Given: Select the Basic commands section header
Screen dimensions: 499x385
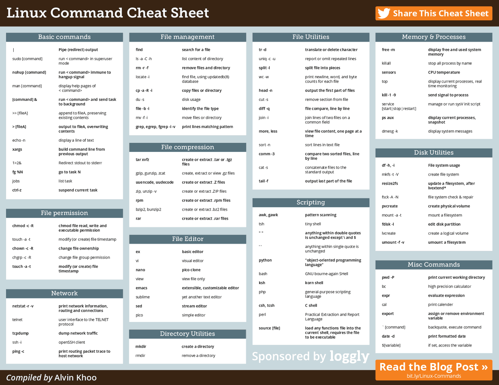Looking at the screenshot, I should 64,37.
